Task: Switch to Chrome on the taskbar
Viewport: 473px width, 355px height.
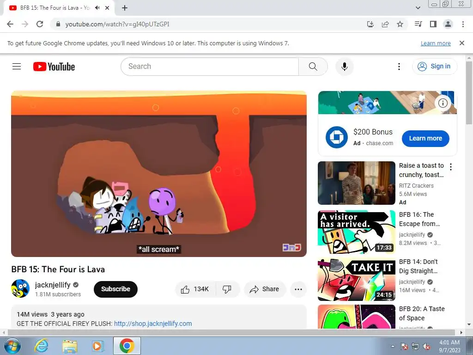Action: click(x=127, y=346)
